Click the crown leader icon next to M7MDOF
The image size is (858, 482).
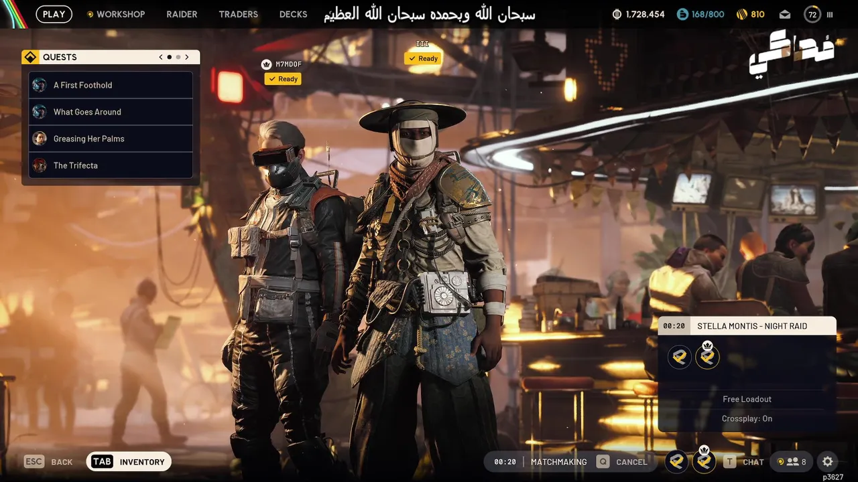tap(267, 64)
